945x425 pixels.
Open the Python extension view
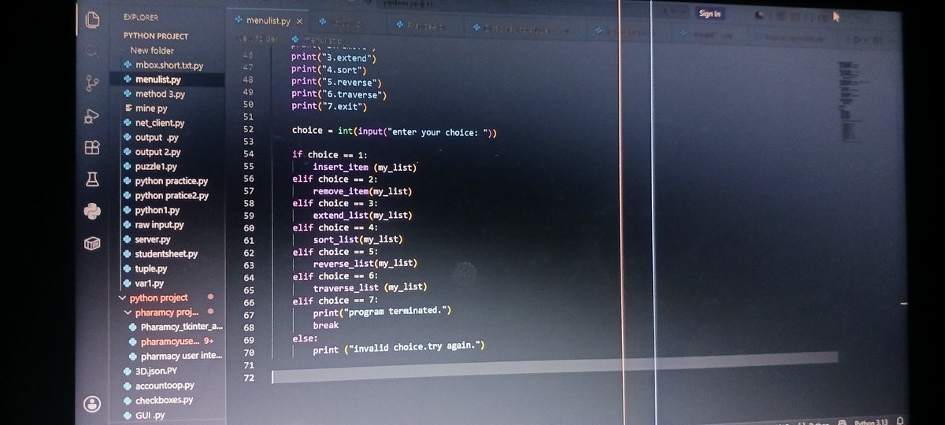[x=92, y=212]
